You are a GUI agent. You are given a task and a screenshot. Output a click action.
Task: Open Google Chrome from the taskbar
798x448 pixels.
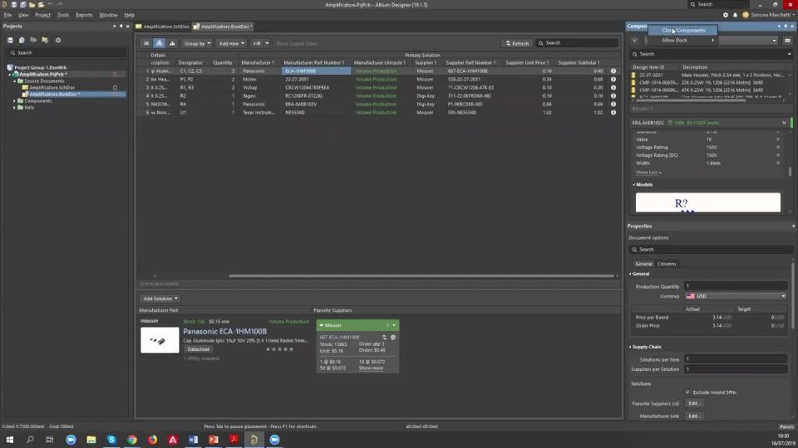pyautogui.click(x=132, y=440)
